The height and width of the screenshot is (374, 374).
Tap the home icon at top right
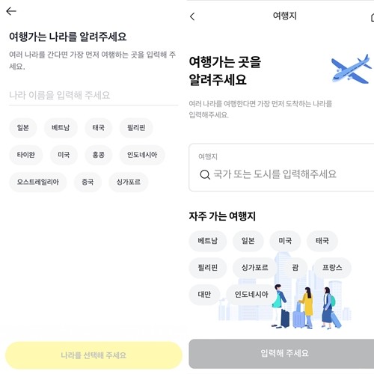click(x=373, y=17)
